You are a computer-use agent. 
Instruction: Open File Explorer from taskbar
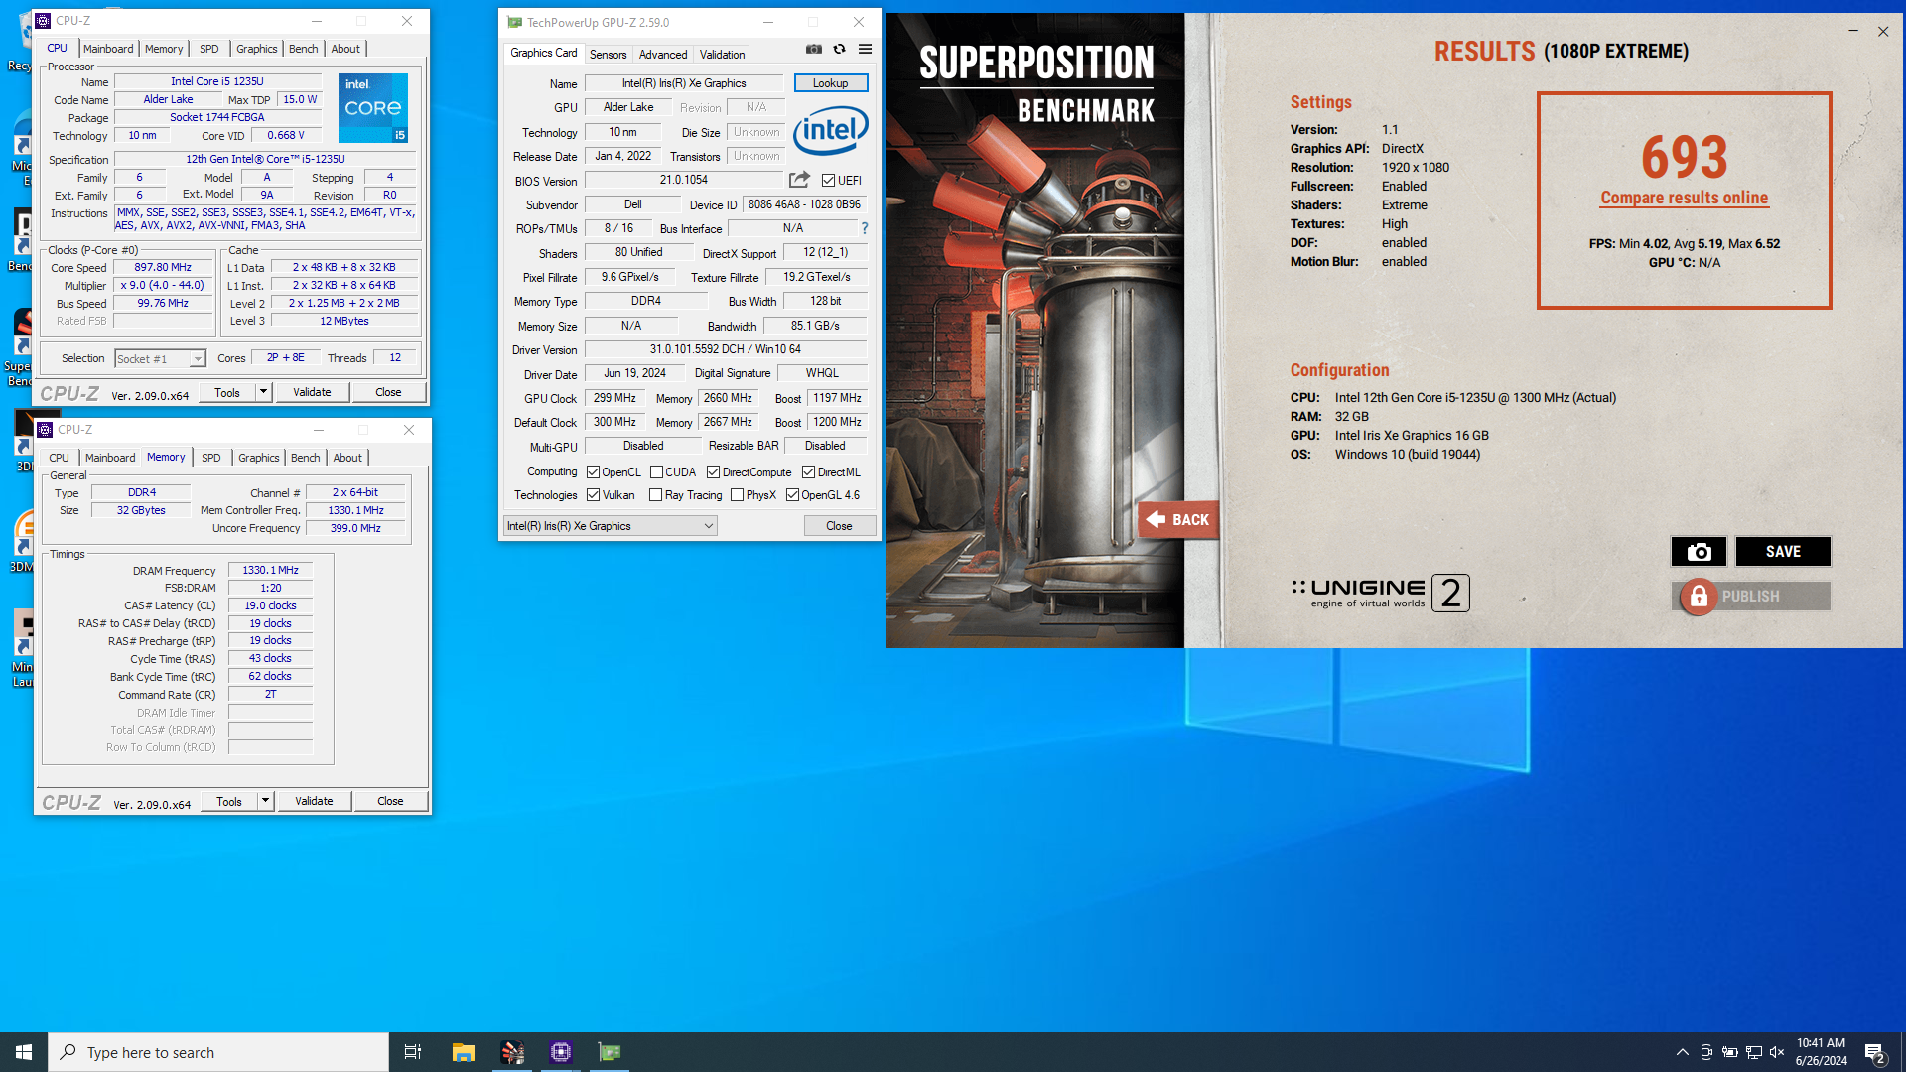(x=463, y=1052)
